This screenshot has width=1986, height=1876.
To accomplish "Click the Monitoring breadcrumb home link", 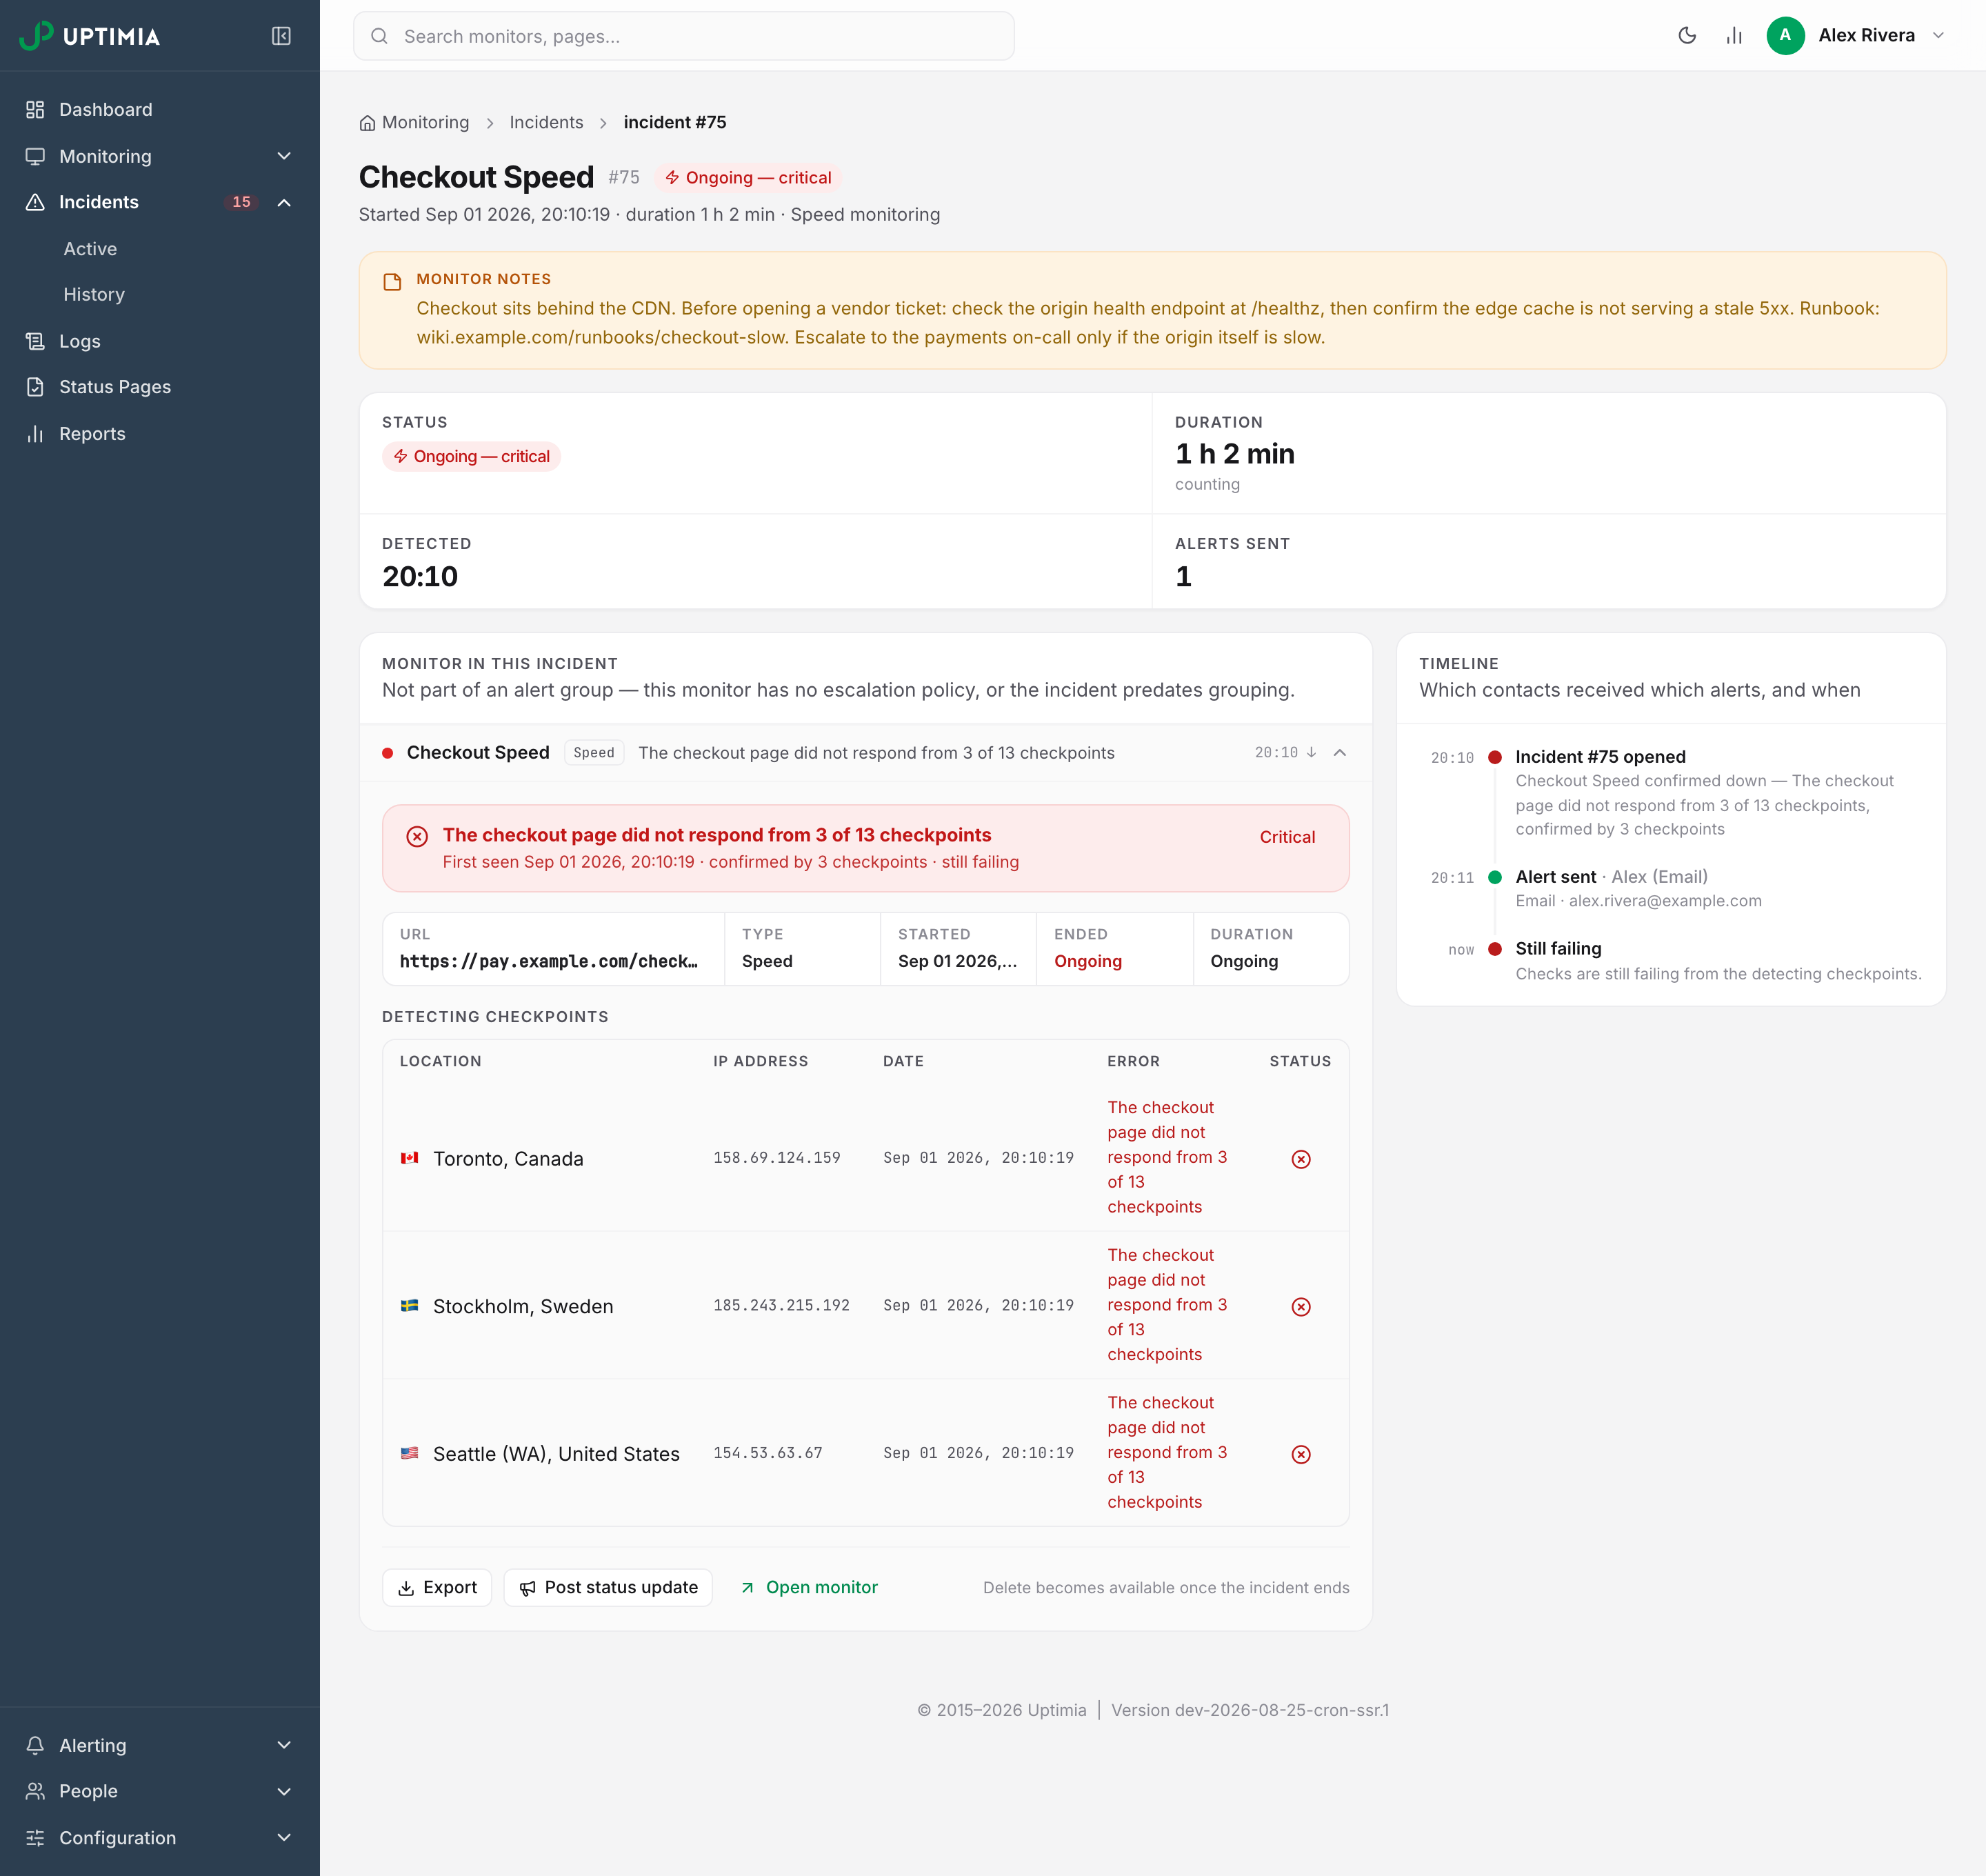I will pyautogui.click(x=414, y=122).
